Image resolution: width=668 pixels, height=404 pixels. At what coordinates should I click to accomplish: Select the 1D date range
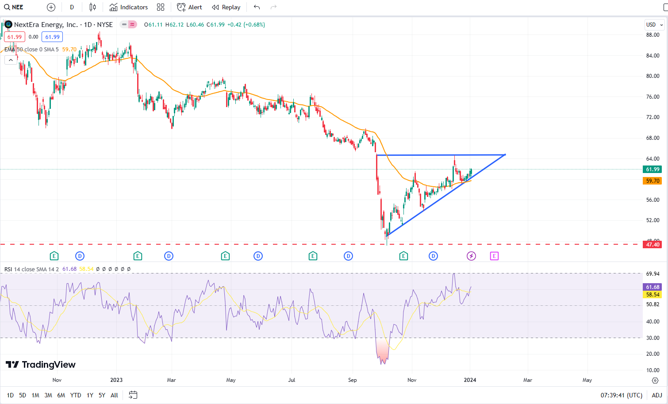pos(10,395)
